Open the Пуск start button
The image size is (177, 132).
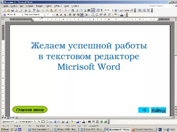[5, 130]
